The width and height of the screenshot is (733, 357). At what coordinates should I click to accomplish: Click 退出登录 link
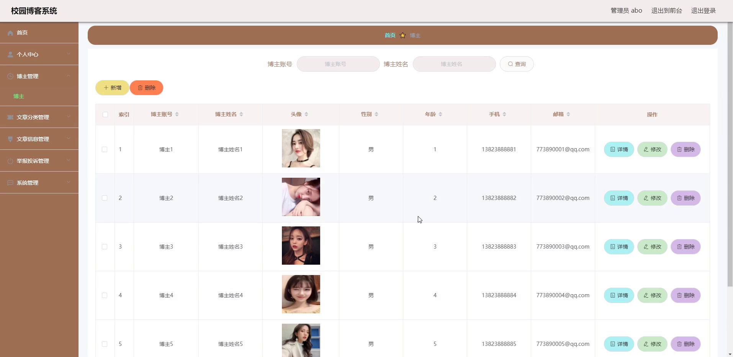[x=704, y=11]
